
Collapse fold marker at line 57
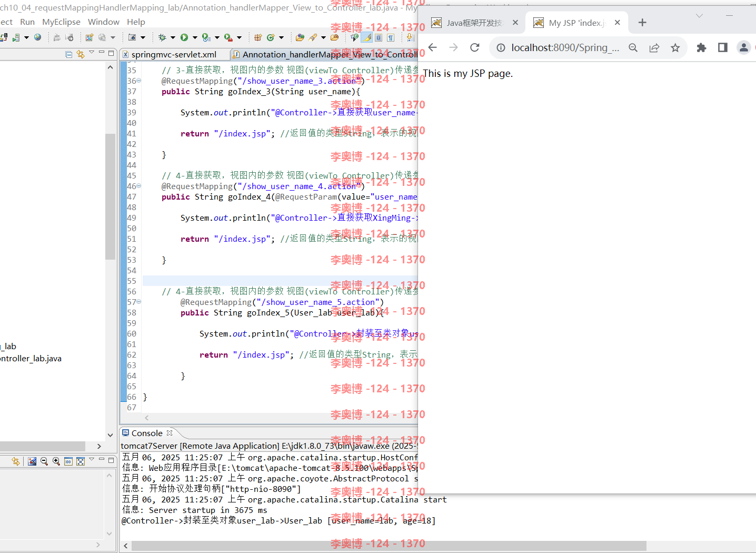point(139,302)
